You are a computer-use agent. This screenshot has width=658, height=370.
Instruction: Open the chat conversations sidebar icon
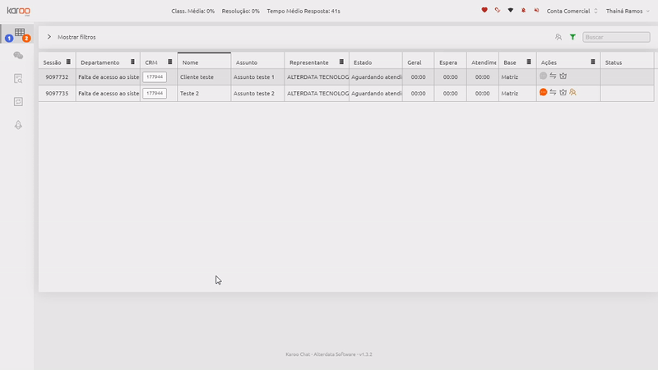click(18, 55)
